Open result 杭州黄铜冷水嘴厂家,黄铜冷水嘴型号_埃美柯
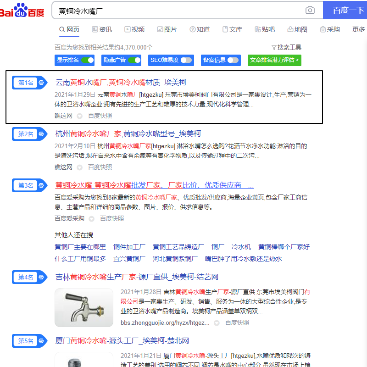Screen dimensions: 367x367 [x=128, y=134]
